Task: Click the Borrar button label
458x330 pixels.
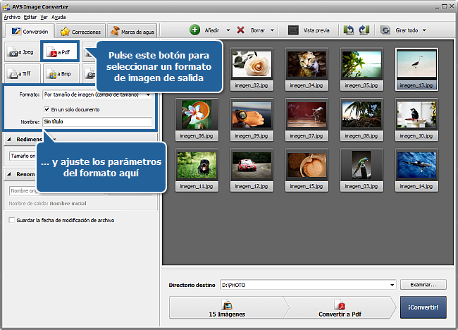Action: point(258,30)
